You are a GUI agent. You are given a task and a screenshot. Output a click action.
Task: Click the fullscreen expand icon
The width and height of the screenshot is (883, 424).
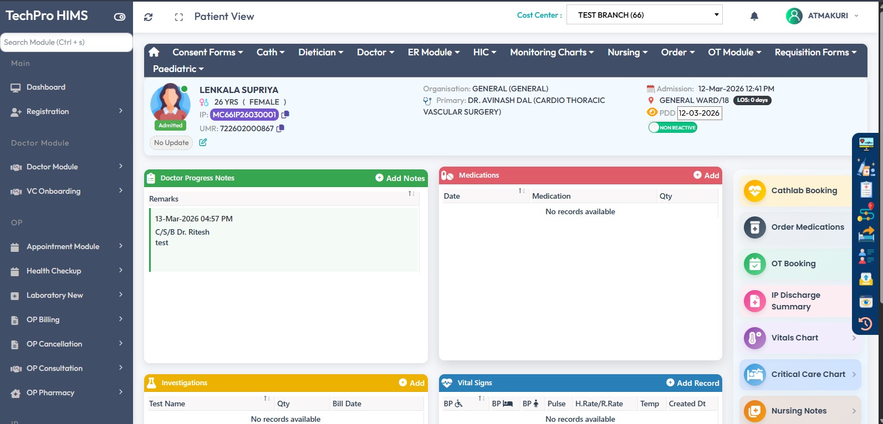[178, 17]
